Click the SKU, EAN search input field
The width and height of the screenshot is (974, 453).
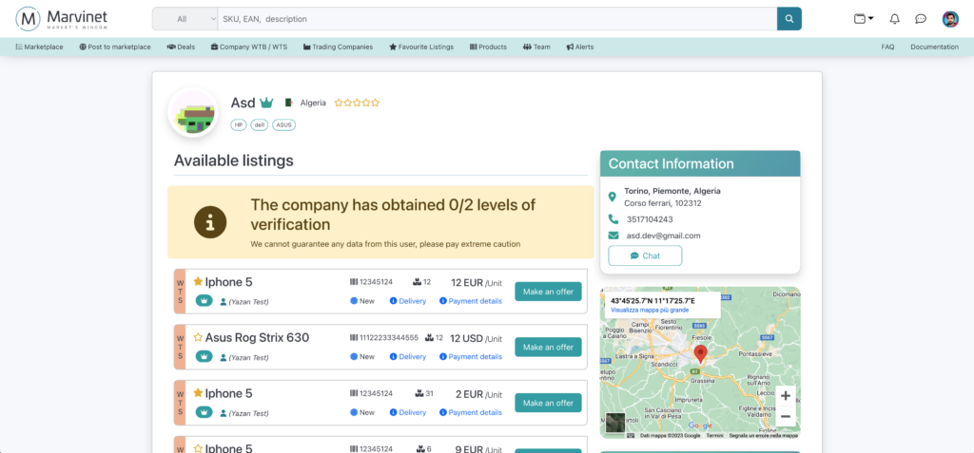pos(495,19)
